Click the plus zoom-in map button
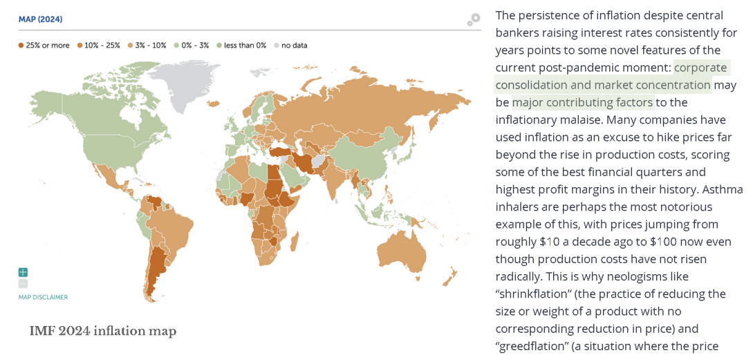753x355 pixels. pyautogui.click(x=24, y=272)
